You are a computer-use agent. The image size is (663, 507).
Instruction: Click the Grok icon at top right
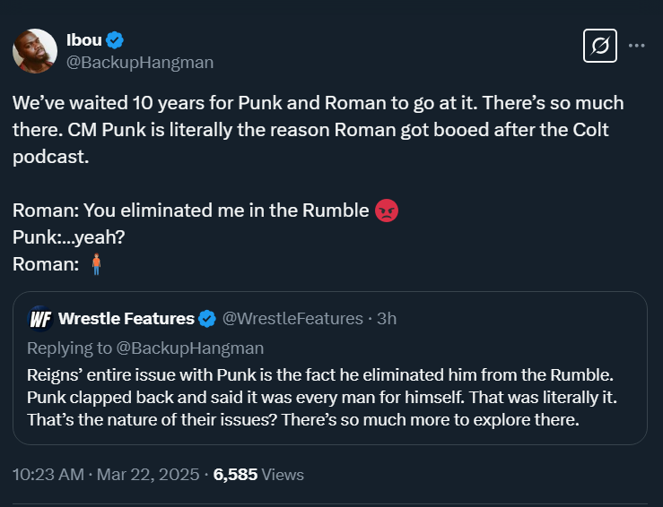pyautogui.click(x=599, y=45)
